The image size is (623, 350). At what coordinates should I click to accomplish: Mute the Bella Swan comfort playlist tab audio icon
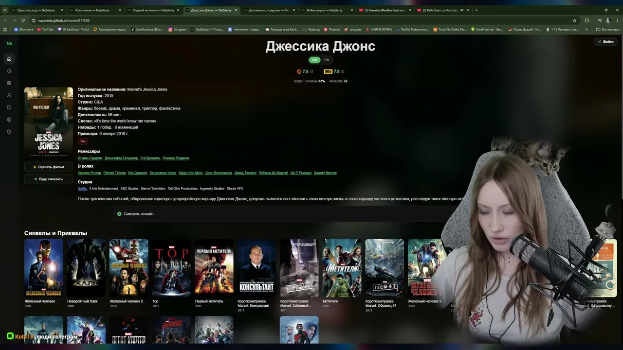461,10
